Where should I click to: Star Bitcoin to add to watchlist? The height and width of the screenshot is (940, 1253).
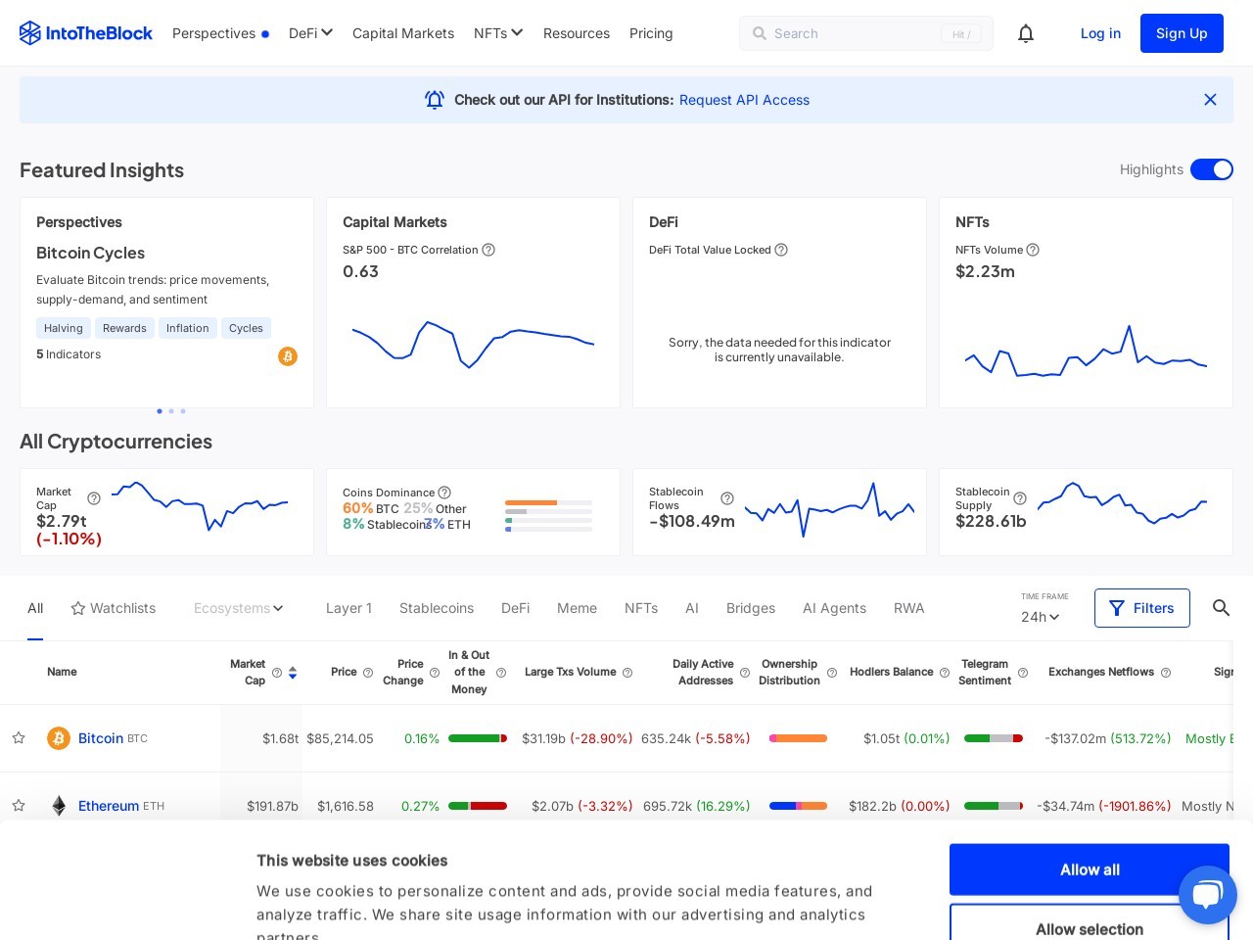click(x=19, y=738)
